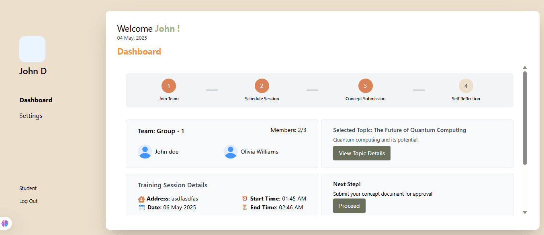Click the scrollbar down arrow
Viewport: 544px width, 235px height.
(525, 212)
